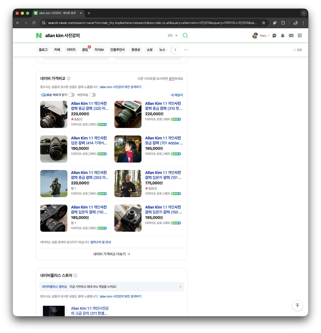The image size is (321, 333).
Task: Click the 5.0(1) star rating text
Action: [77, 119]
